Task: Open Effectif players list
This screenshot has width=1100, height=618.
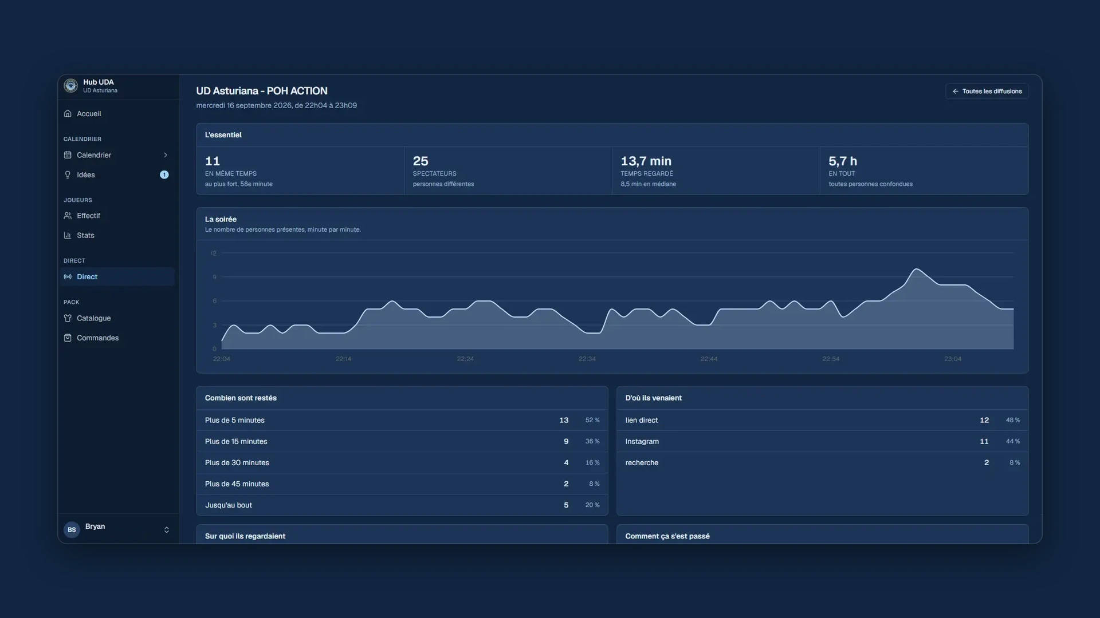Action: point(117,216)
